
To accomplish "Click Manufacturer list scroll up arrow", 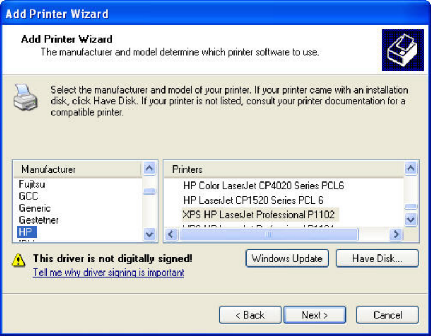I will click(149, 168).
